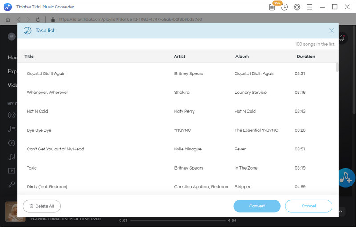The width and height of the screenshot is (356, 227).
Task: Open Videos in Tidal sidebar
Action: click(x=12, y=85)
